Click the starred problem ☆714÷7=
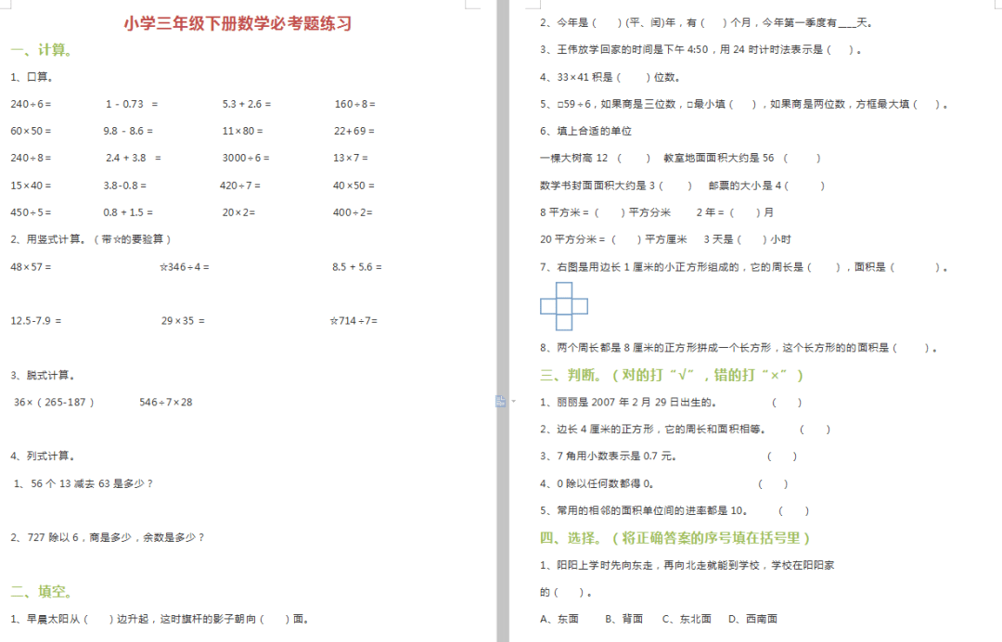Viewport: 1002px width, 642px height. click(353, 321)
